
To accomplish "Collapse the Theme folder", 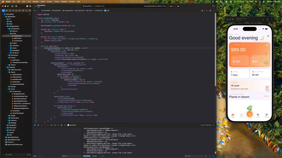I will click(x=7, y=58).
